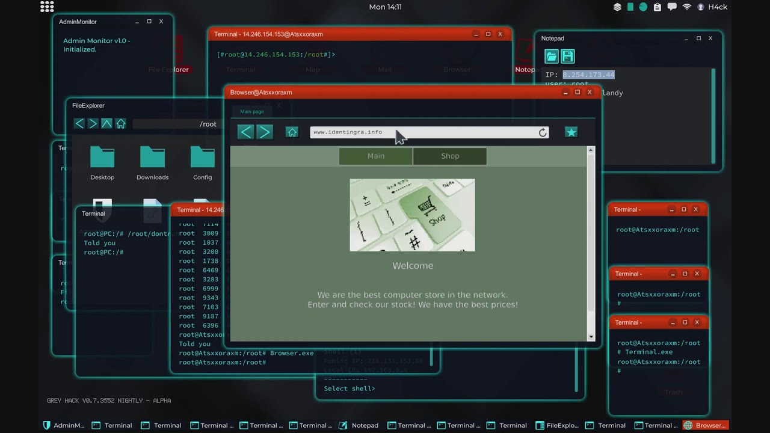
Task: Click the FileExplorer /root path field
Action: [177, 124]
